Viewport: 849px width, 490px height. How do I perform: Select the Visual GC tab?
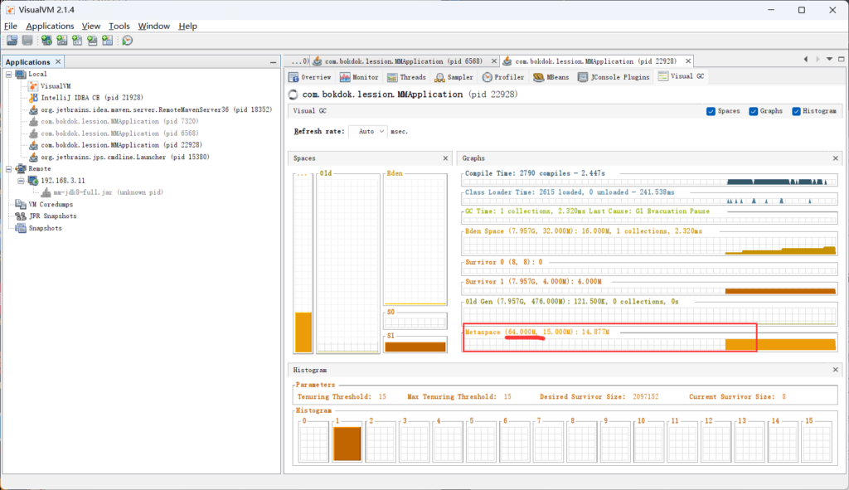tap(682, 76)
